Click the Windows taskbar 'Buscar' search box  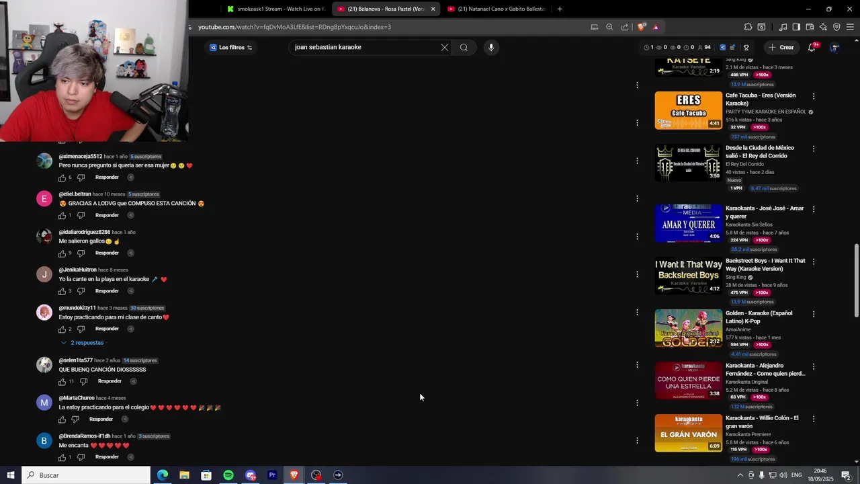point(86,475)
